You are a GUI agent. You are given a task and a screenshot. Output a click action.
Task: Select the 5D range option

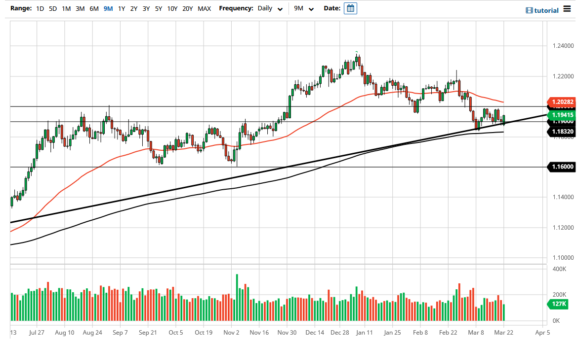coord(52,8)
